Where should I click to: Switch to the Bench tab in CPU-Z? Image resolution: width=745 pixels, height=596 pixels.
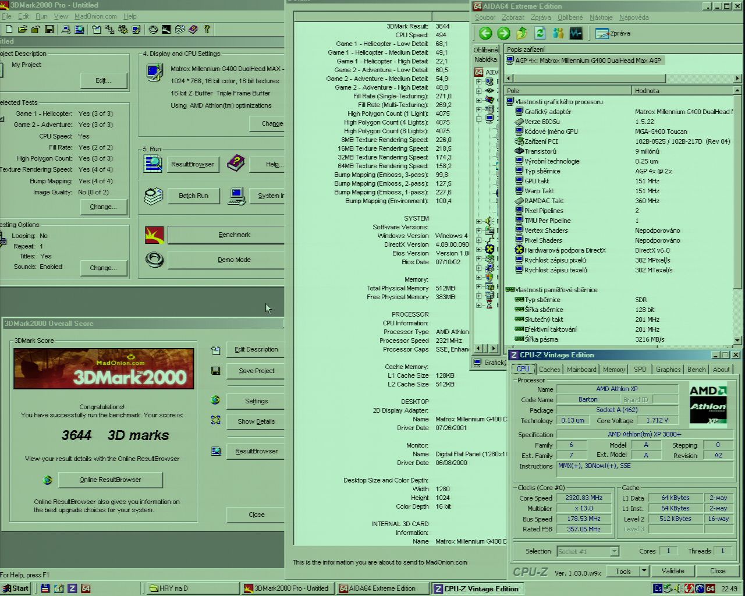pyautogui.click(x=696, y=370)
